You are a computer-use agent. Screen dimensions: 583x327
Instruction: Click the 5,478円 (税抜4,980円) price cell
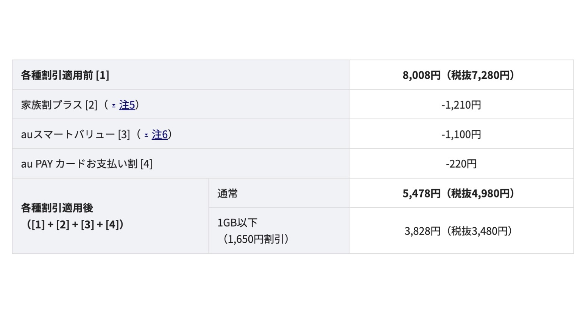459,193
